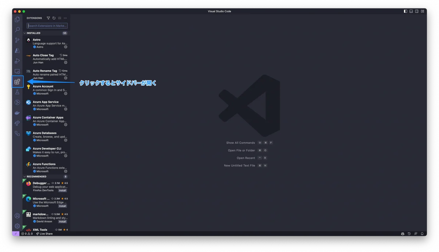
Task: Select the Azure Container Apps extension
Action: (x=46, y=121)
